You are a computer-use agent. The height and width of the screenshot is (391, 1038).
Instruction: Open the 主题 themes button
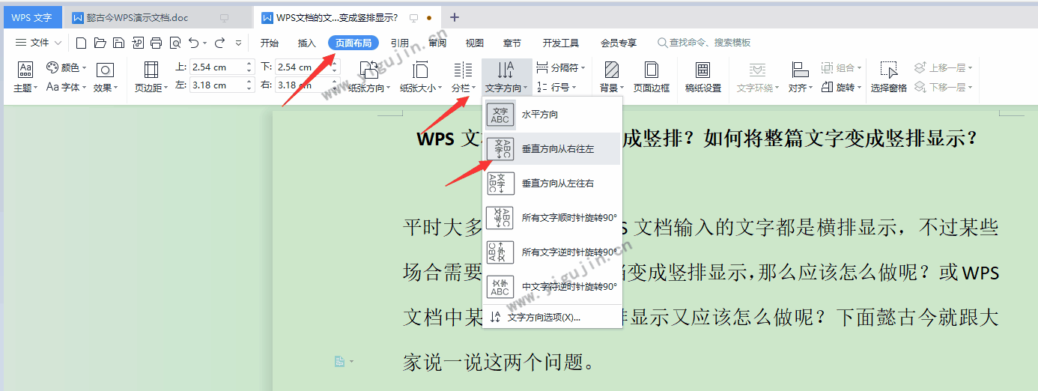(25, 78)
